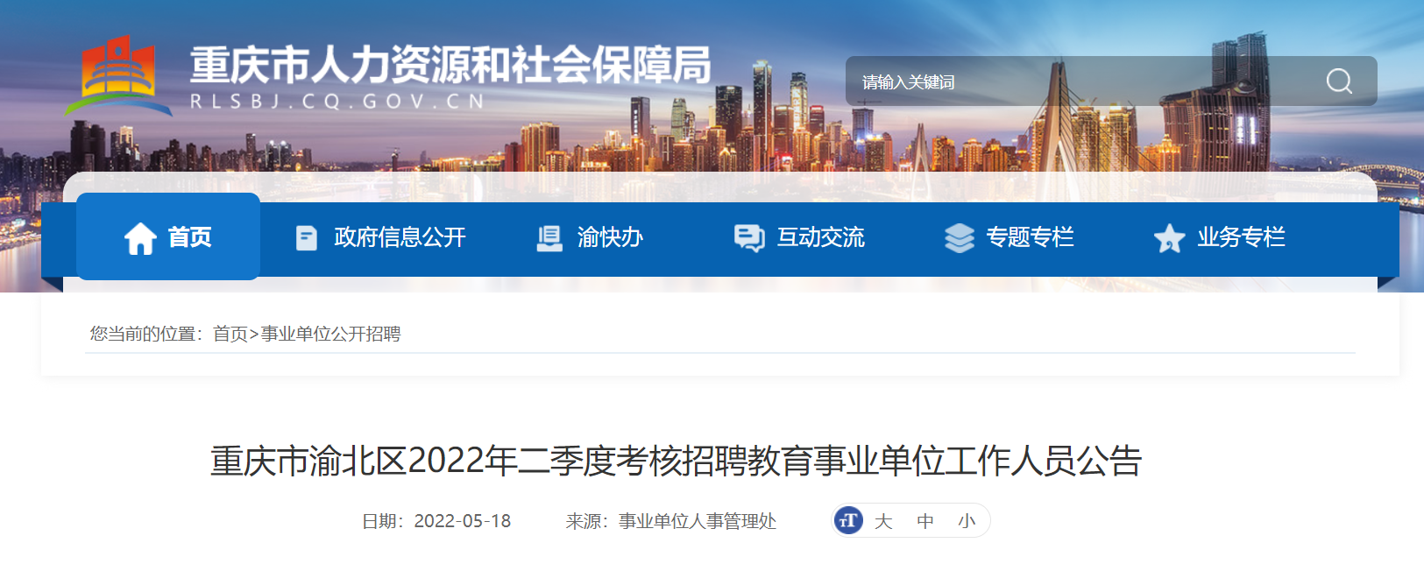
Task: Go to 首页 in the breadcrumb
Action: coord(230,334)
